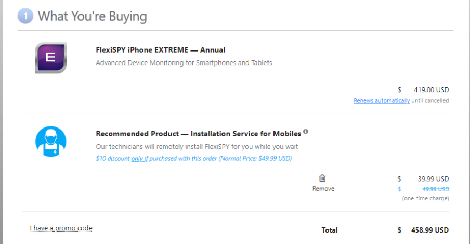This screenshot has height=244, width=470.
Task: Click the info icon beside Installation Service for Mobiles
Action: tap(306, 132)
